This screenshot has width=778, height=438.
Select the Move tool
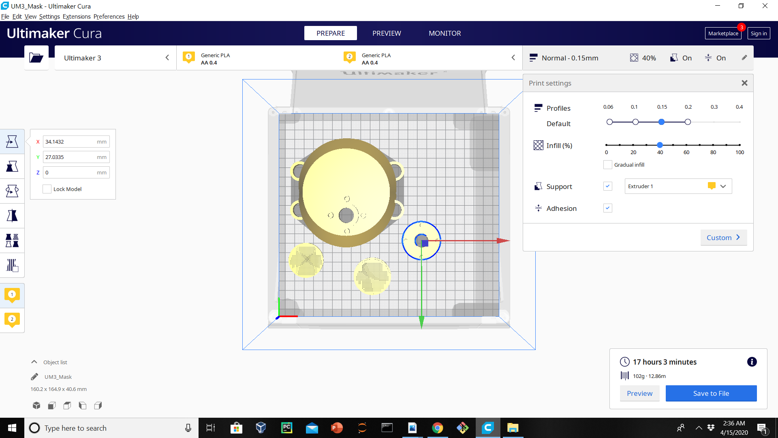coord(12,142)
